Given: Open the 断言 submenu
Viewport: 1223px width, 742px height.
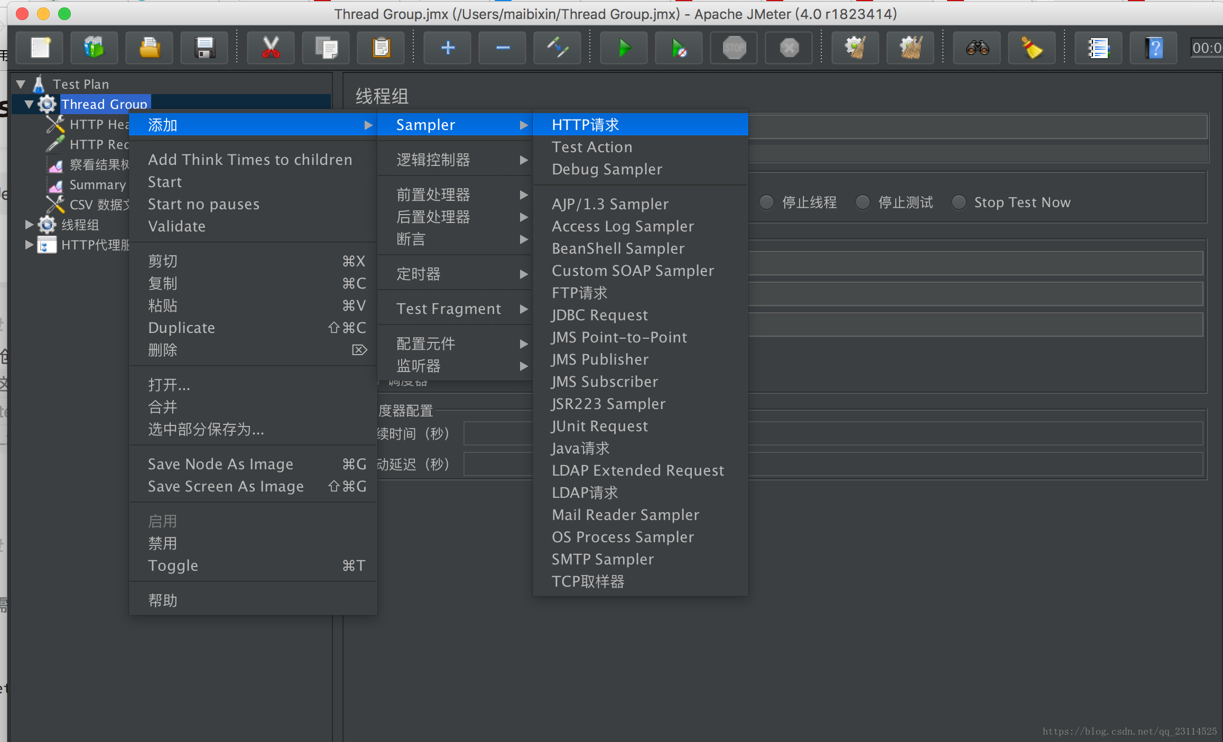Looking at the screenshot, I should click(x=455, y=239).
